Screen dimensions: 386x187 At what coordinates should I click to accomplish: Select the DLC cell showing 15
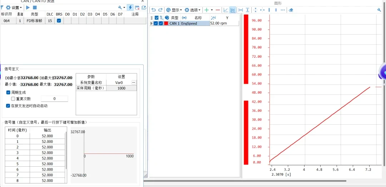[50, 21]
